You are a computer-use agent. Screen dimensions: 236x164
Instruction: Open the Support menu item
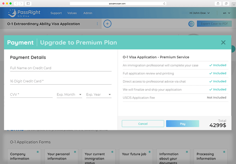click(x=56, y=13)
